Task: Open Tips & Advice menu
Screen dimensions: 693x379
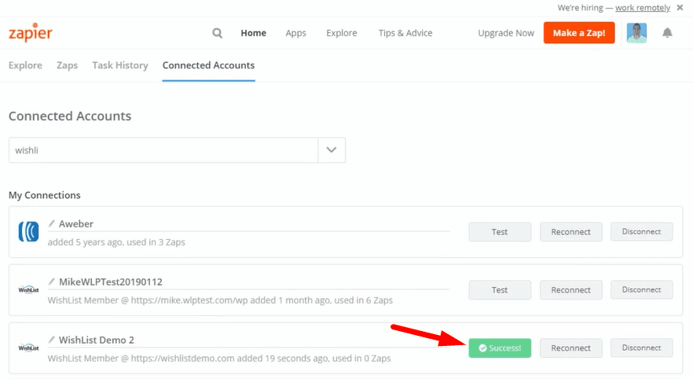Action: pos(405,33)
